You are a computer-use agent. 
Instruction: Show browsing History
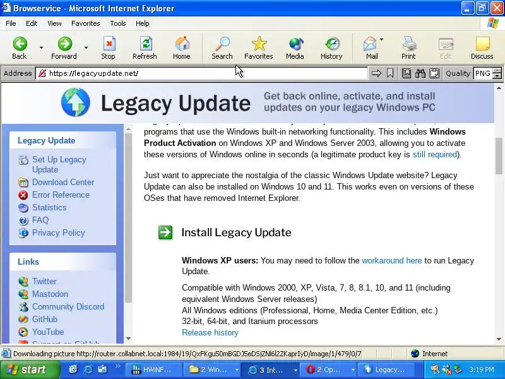point(331,48)
